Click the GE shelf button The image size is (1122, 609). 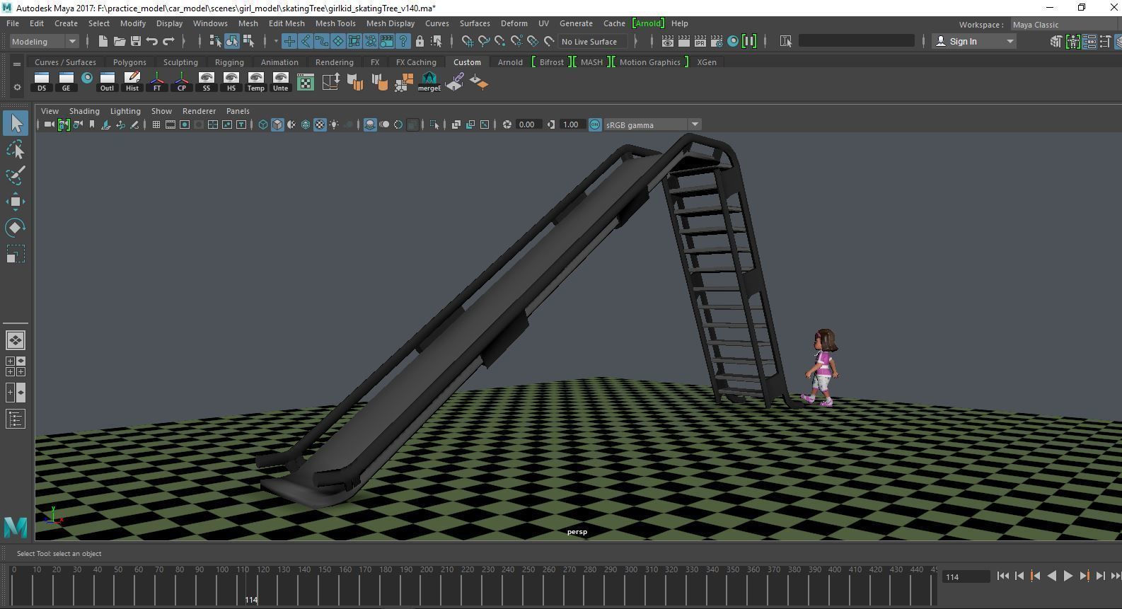tap(66, 82)
